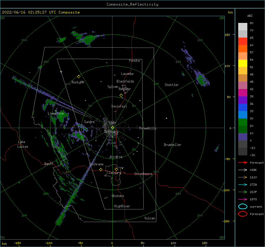Click the Vulcan label on map

(x=150, y=218)
